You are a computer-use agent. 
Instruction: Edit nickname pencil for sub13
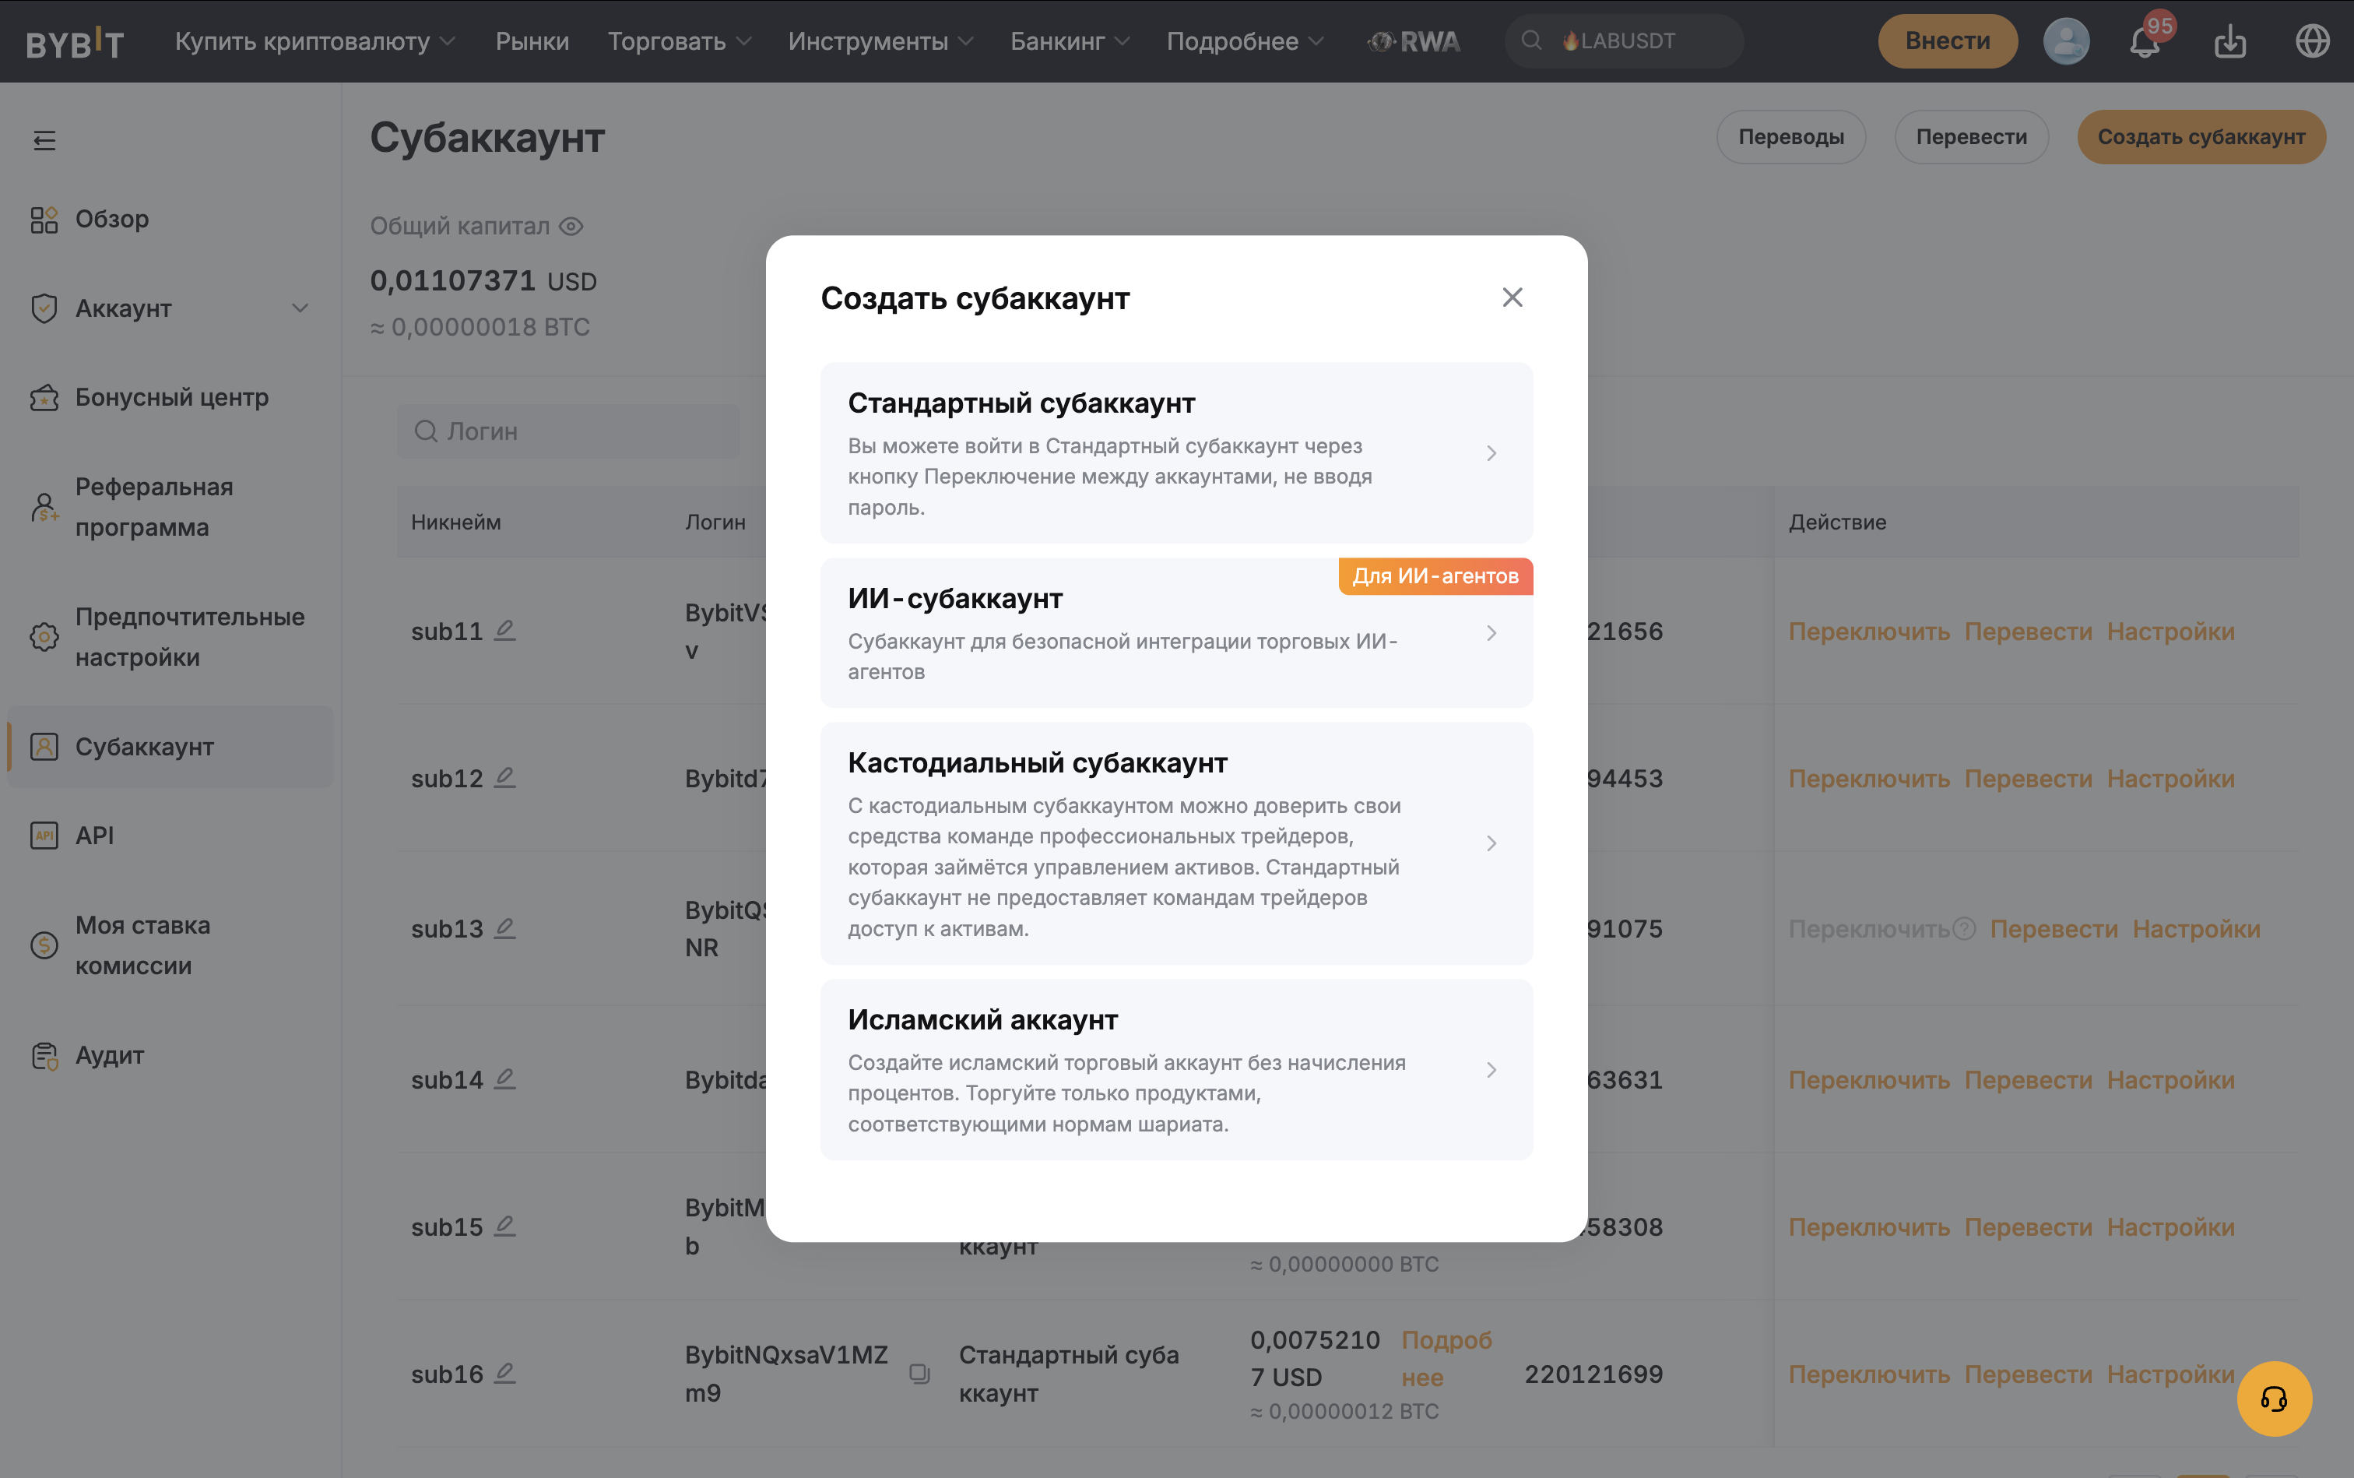[x=504, y=929]
